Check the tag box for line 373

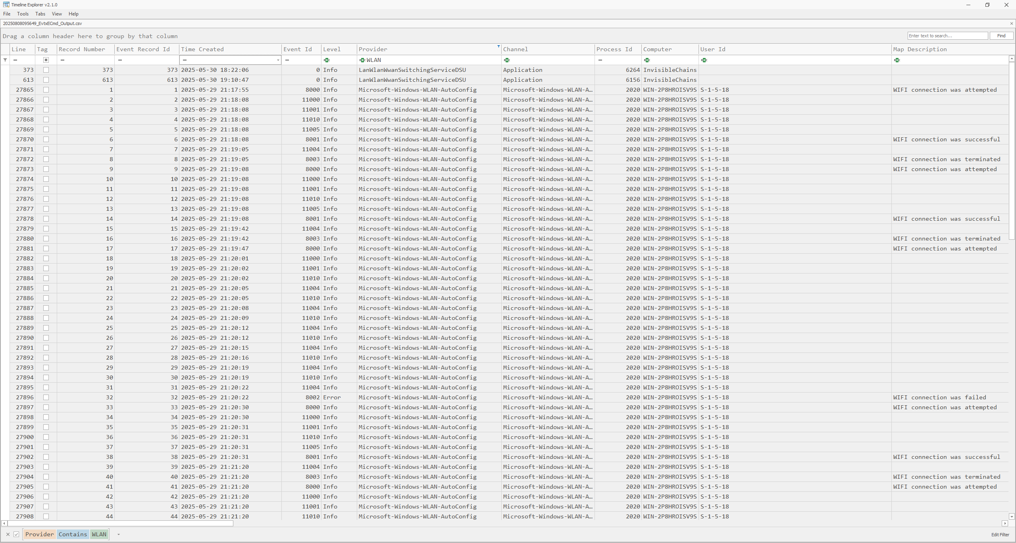46,70
